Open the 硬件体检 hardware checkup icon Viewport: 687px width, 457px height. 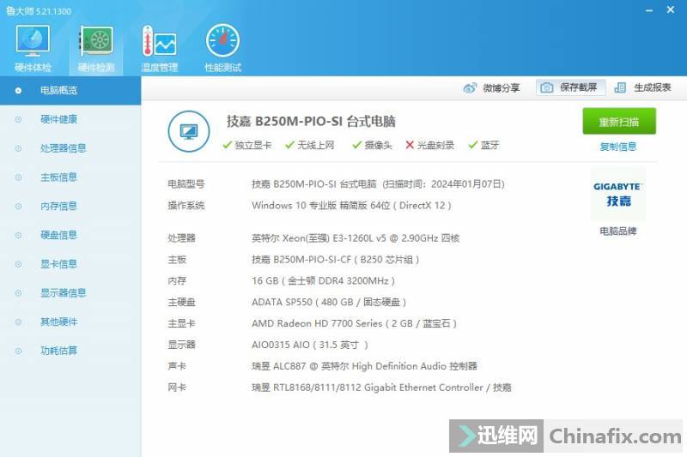pos(33,48)
